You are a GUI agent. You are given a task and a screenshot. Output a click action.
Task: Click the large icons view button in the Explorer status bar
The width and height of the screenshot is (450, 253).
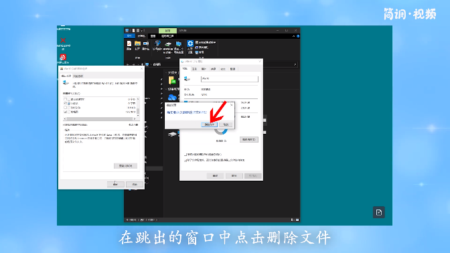[297, 220]
